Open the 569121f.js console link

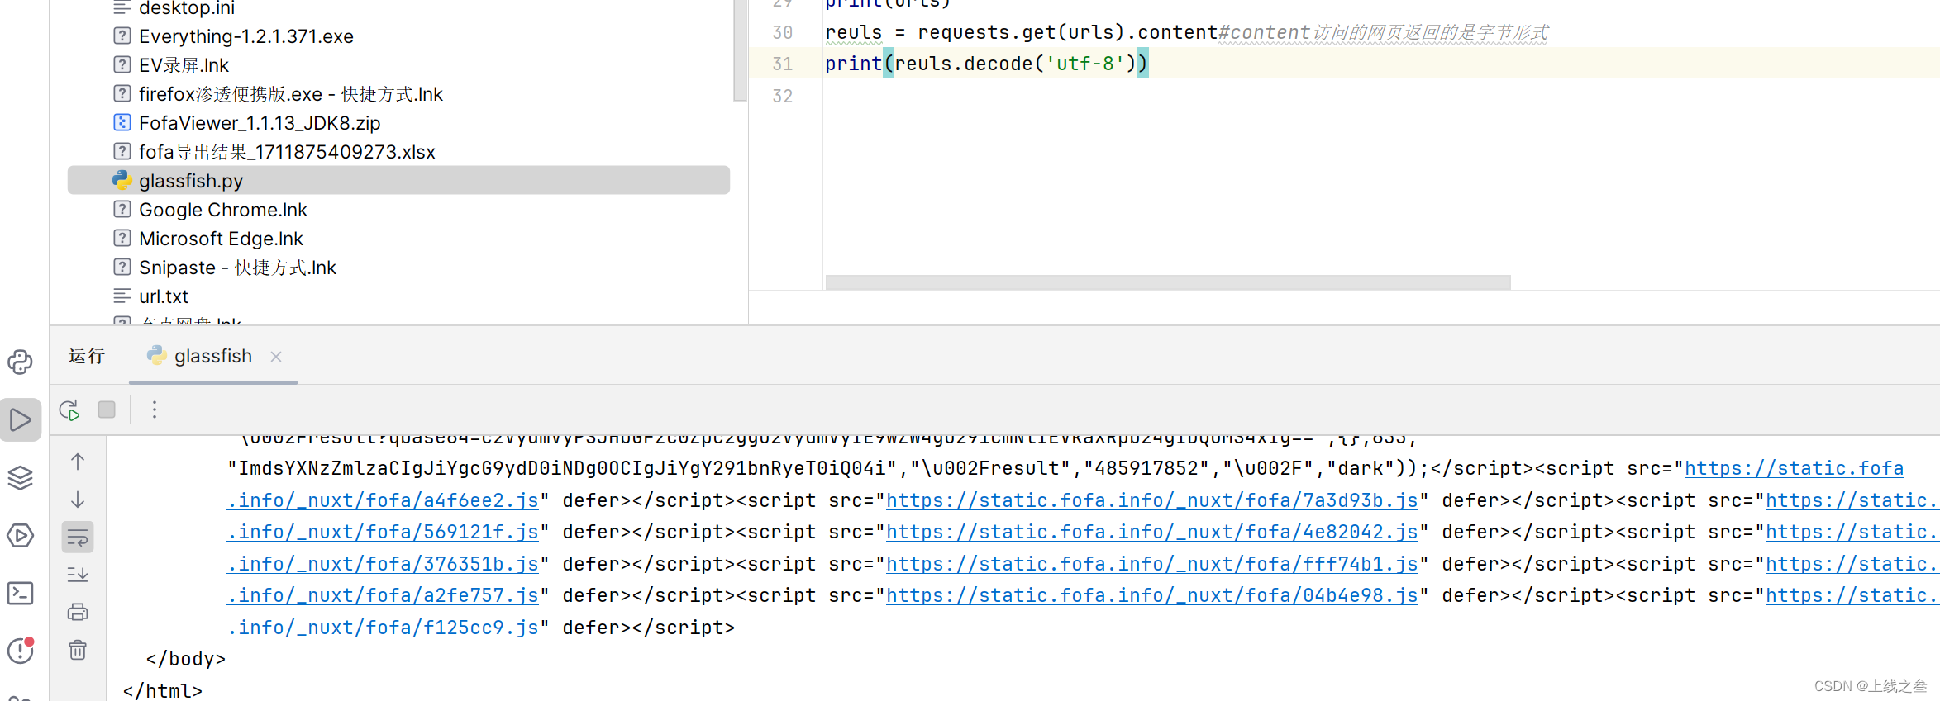[x=384, y=532]
